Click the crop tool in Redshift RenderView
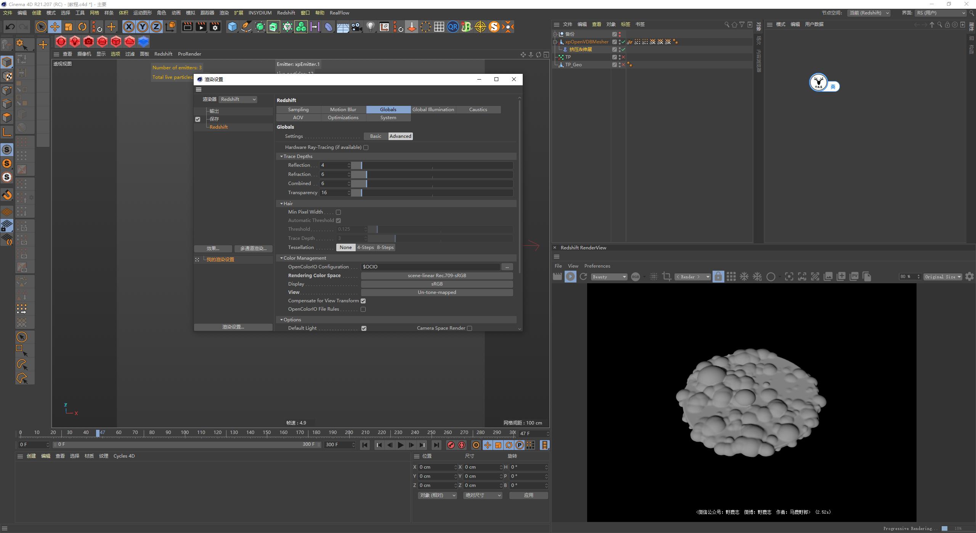Image resolution: width=976 pixels, height=533 pixels. (x=667, y=276)
